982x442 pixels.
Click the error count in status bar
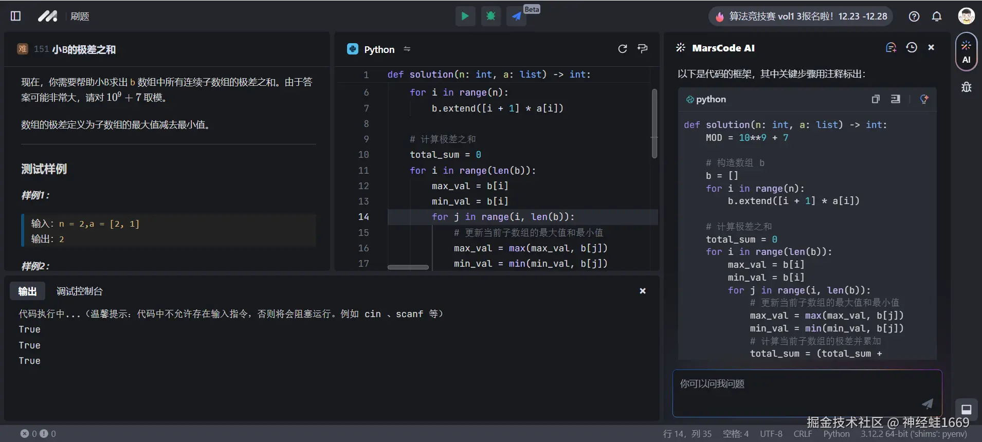(x=29, y=434)
